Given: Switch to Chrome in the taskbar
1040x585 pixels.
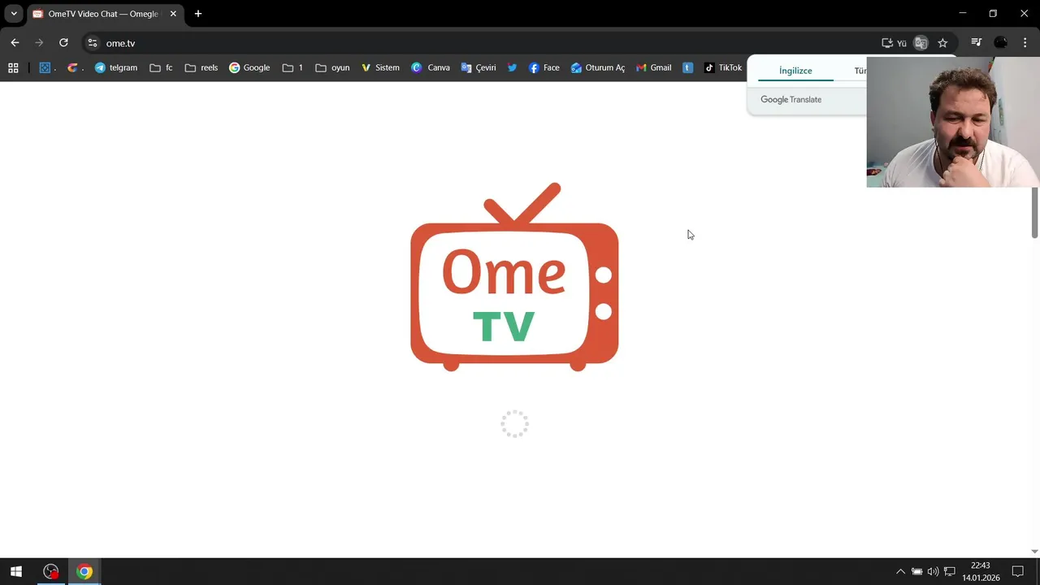Looking at the screenshot, I should 84,571.
